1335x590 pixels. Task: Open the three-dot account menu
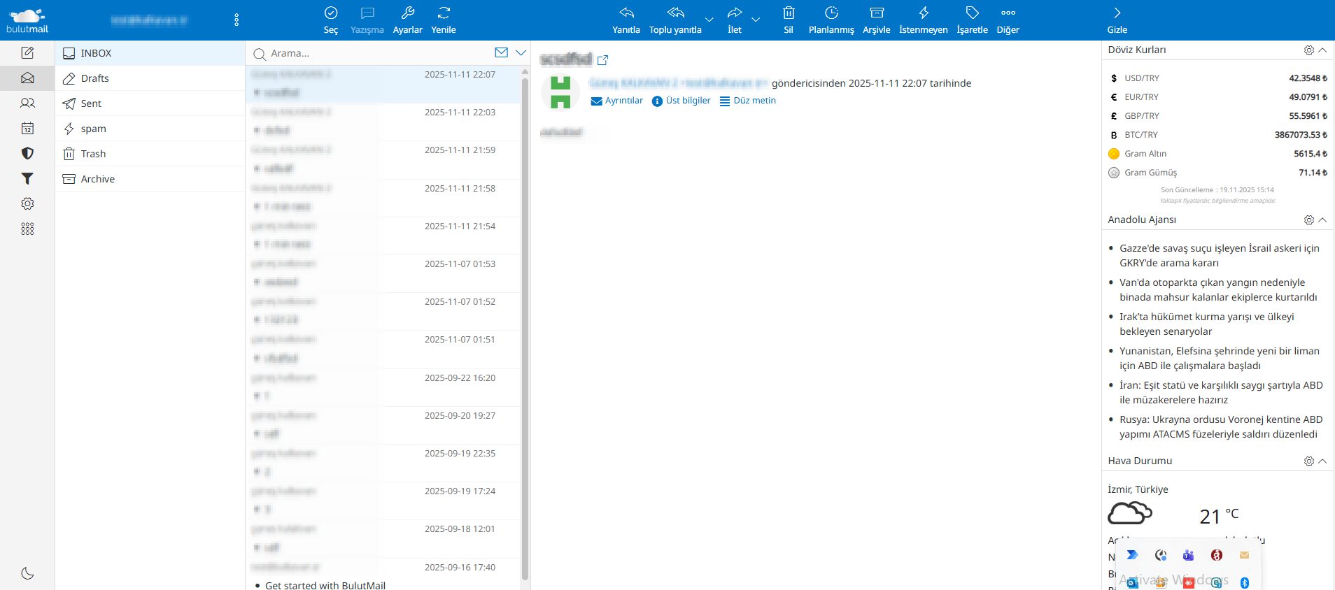(236, 20)
